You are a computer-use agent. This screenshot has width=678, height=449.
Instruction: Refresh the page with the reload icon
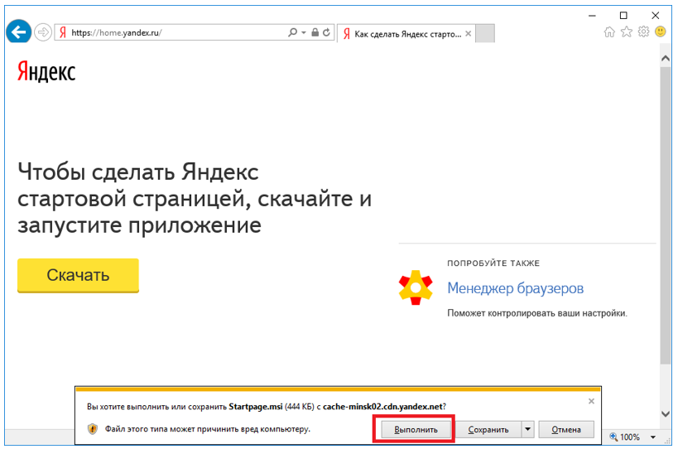click(326, 32)
